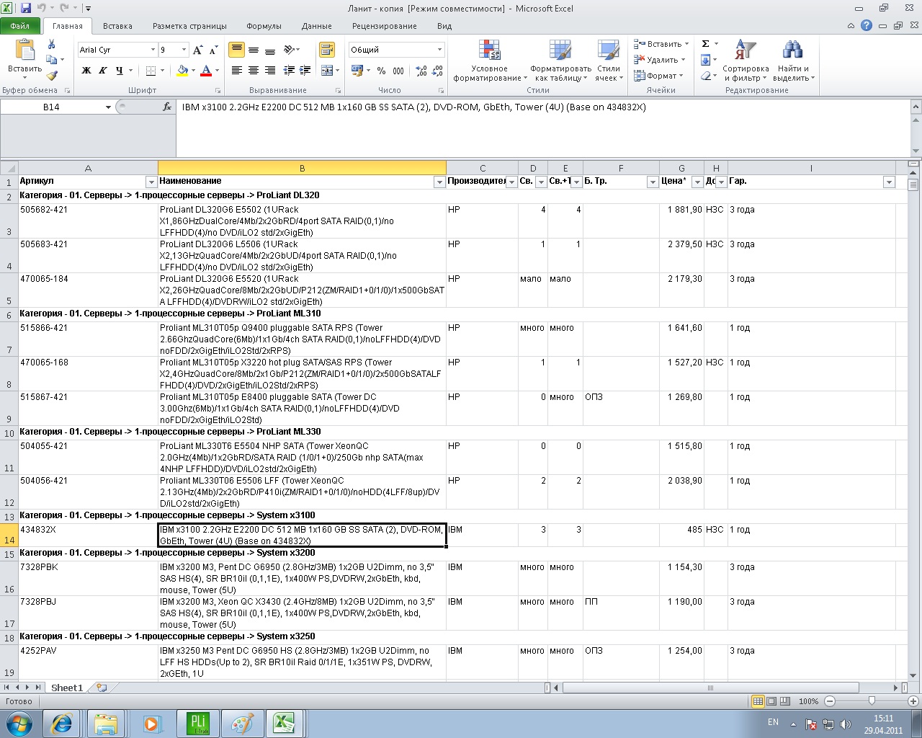
Task: Switch to the Разметка страницы tab
Action: 189,26
